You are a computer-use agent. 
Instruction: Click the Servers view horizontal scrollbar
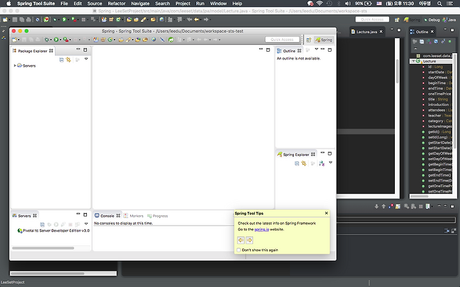(43, 248)
